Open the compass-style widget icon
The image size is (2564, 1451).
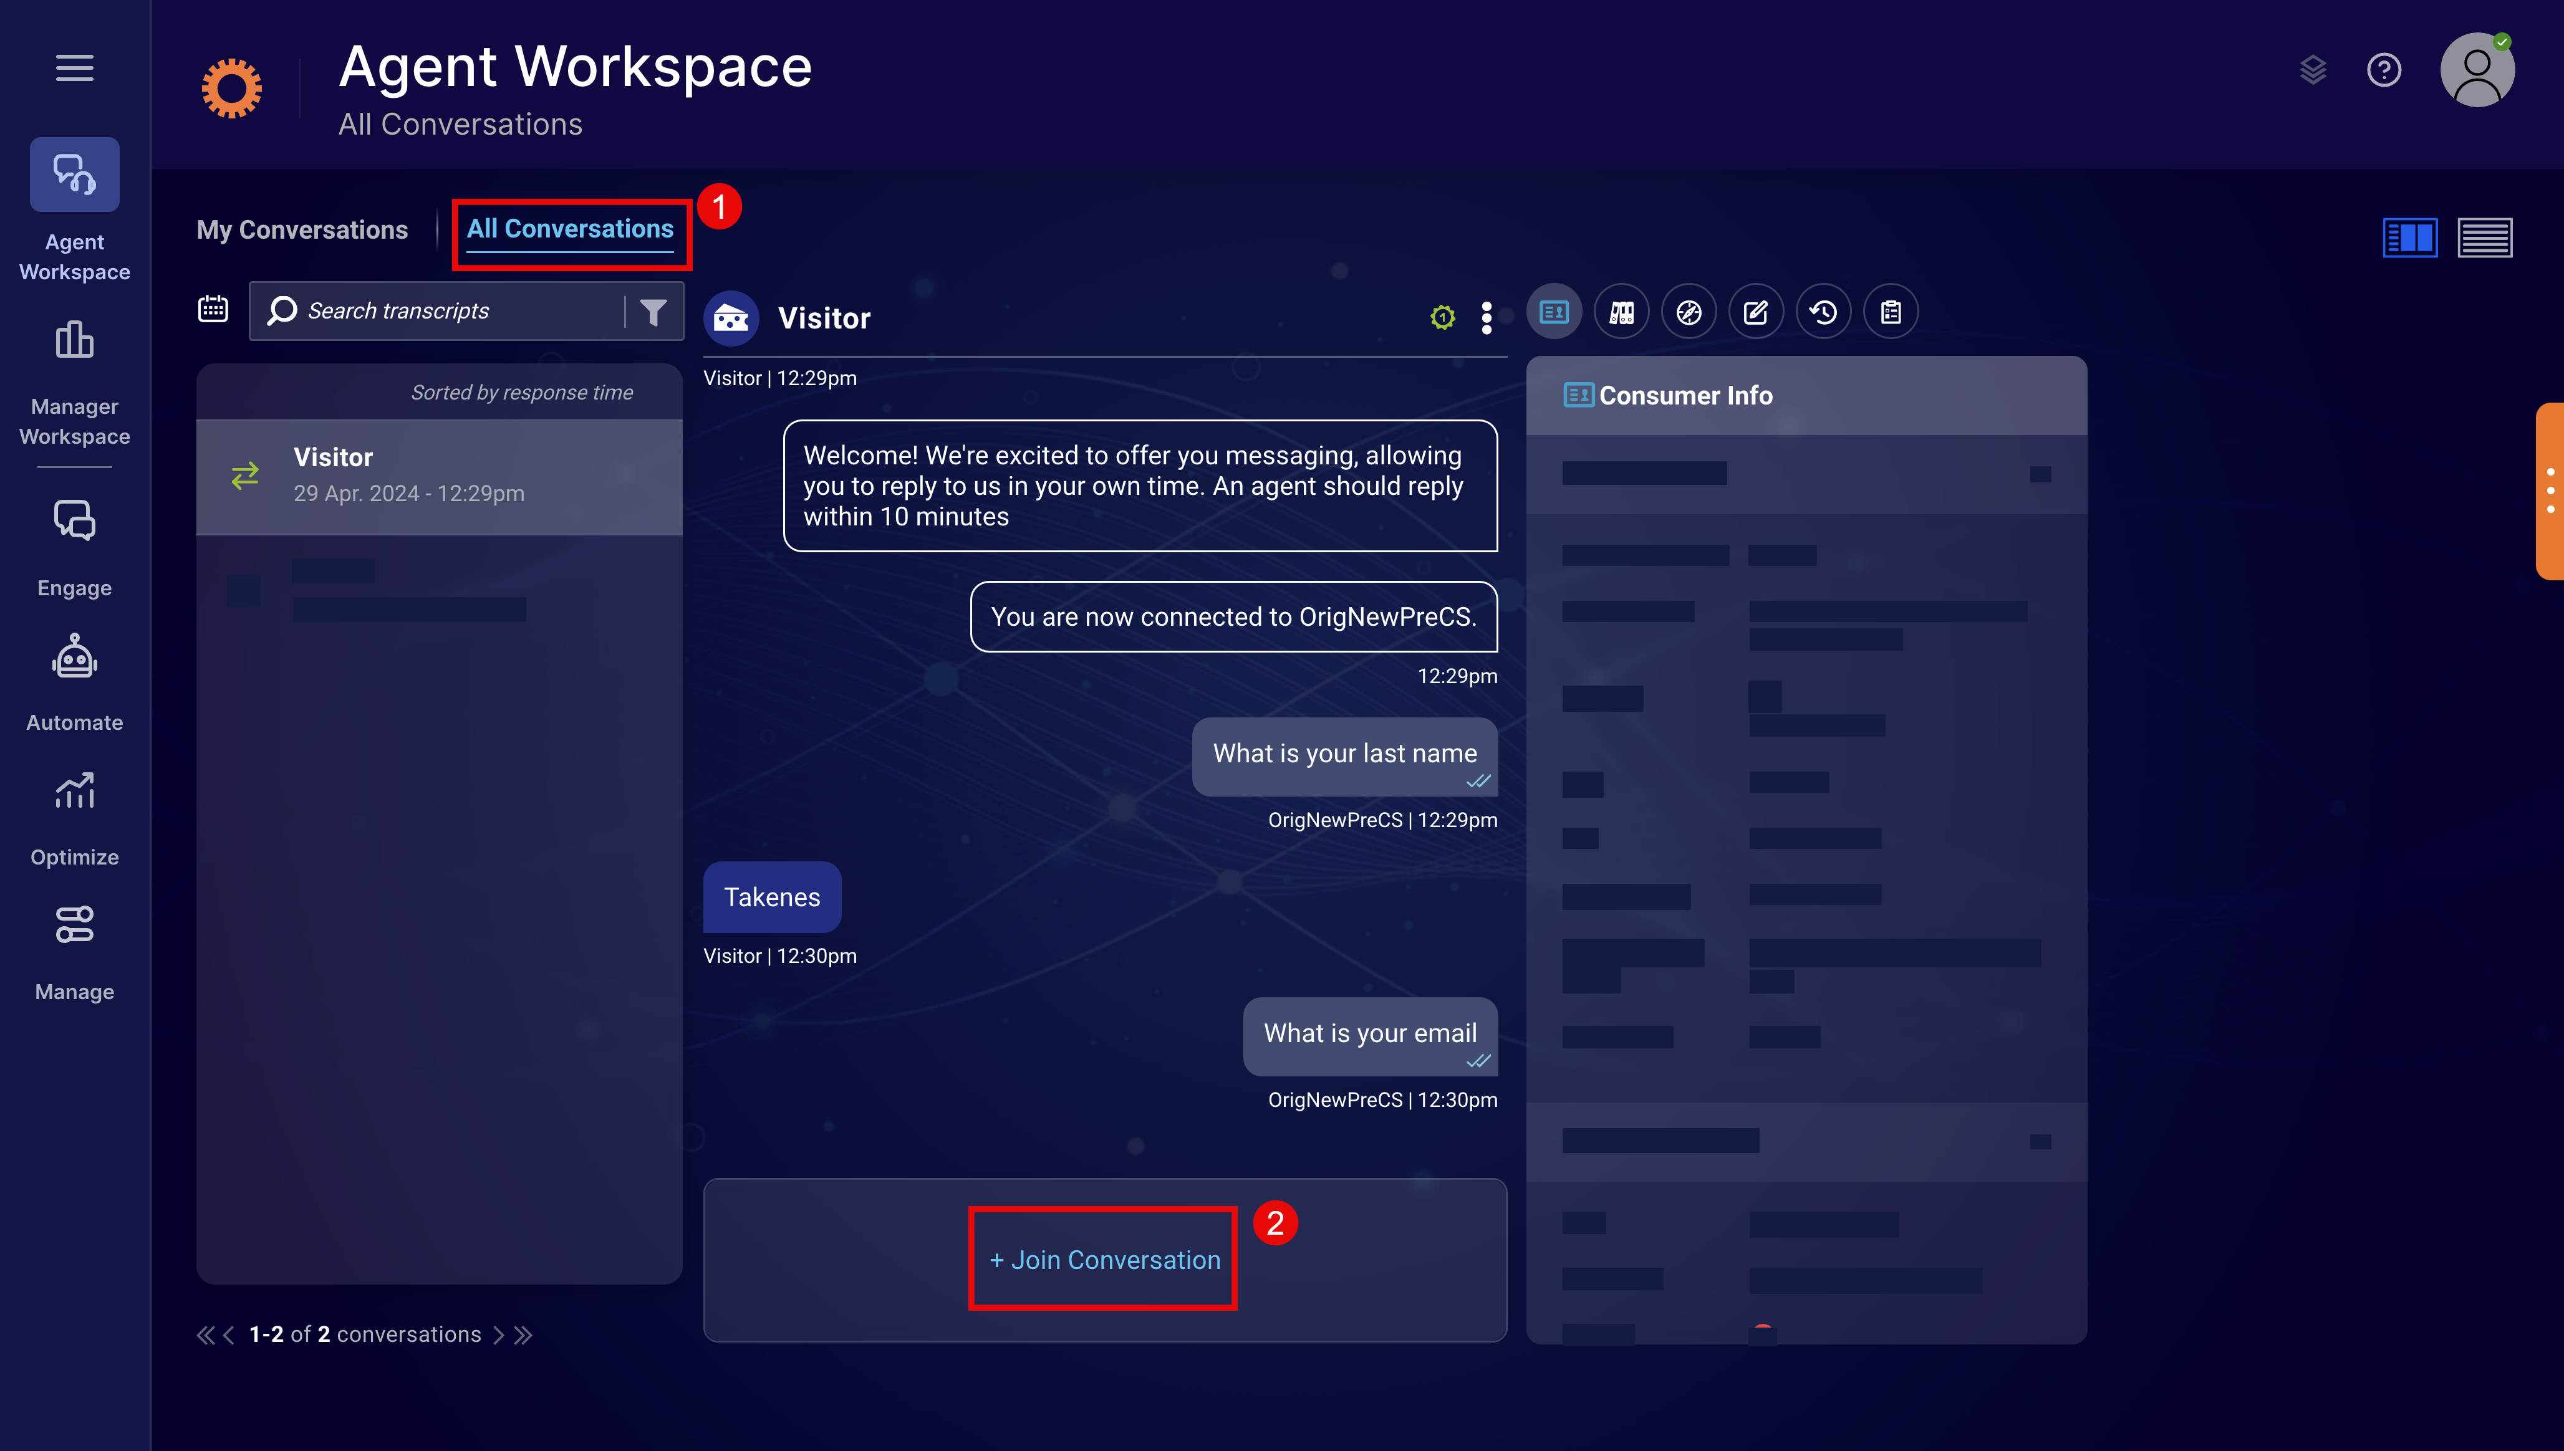click(x=1689, y=312)
